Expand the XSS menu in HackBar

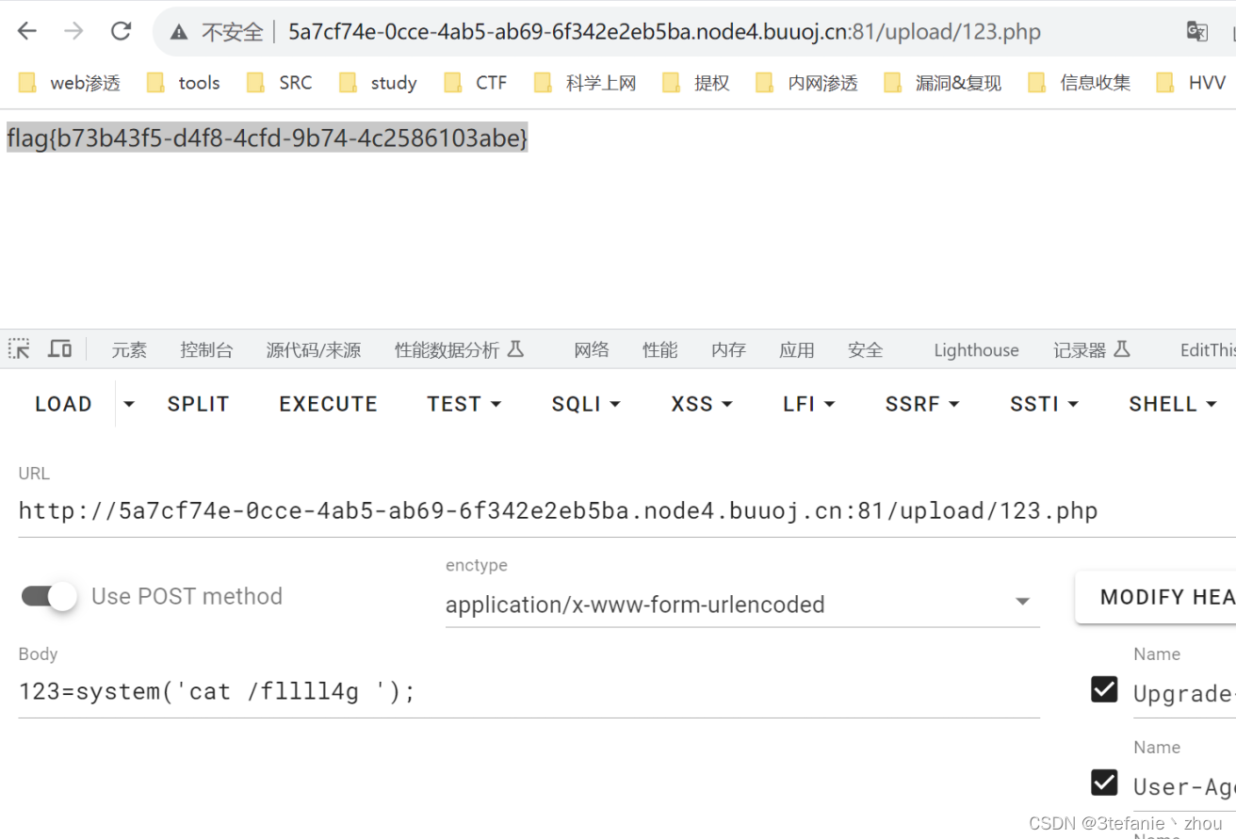pos(702,404)
